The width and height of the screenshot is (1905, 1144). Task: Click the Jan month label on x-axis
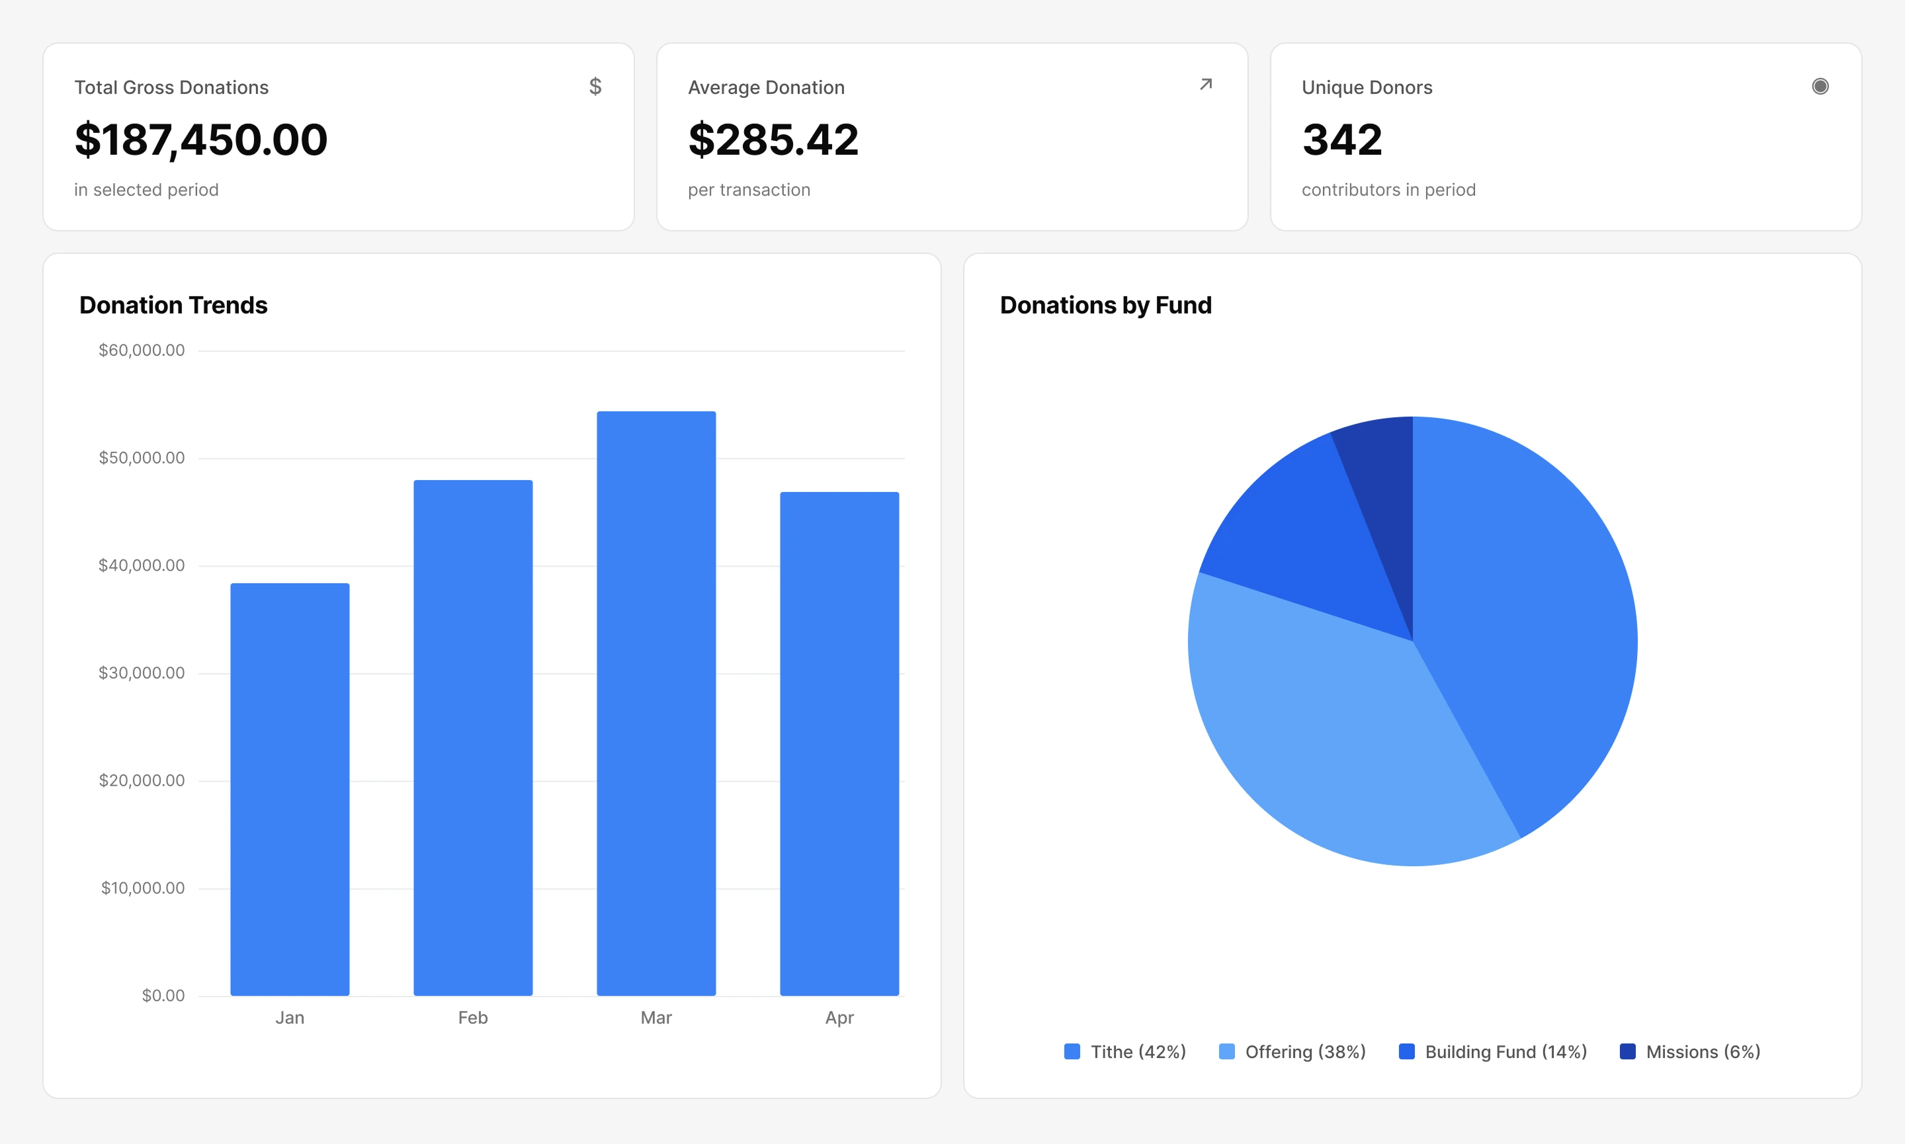coord(290,1018)
